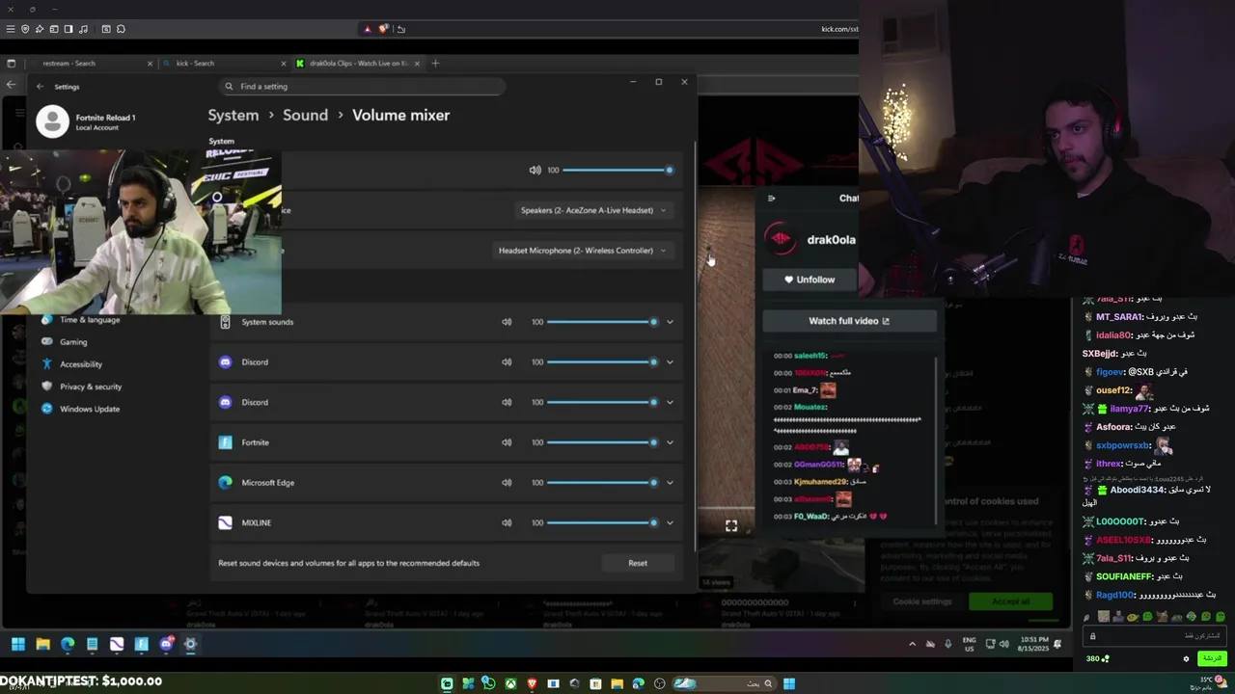Mute Fortnite in the volume mixer
The height and width of the screenshot is (694, 1235).
[507, 442]
